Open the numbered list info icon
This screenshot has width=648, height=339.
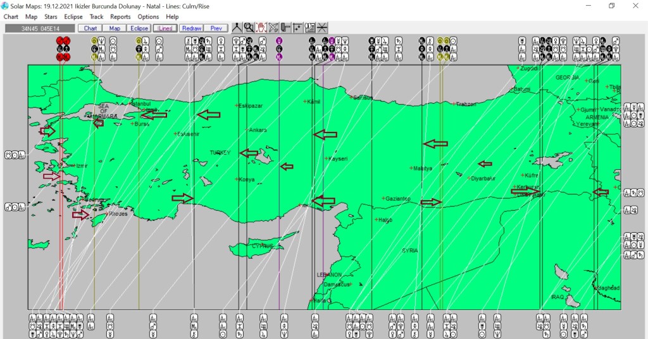tap(310, 28)
